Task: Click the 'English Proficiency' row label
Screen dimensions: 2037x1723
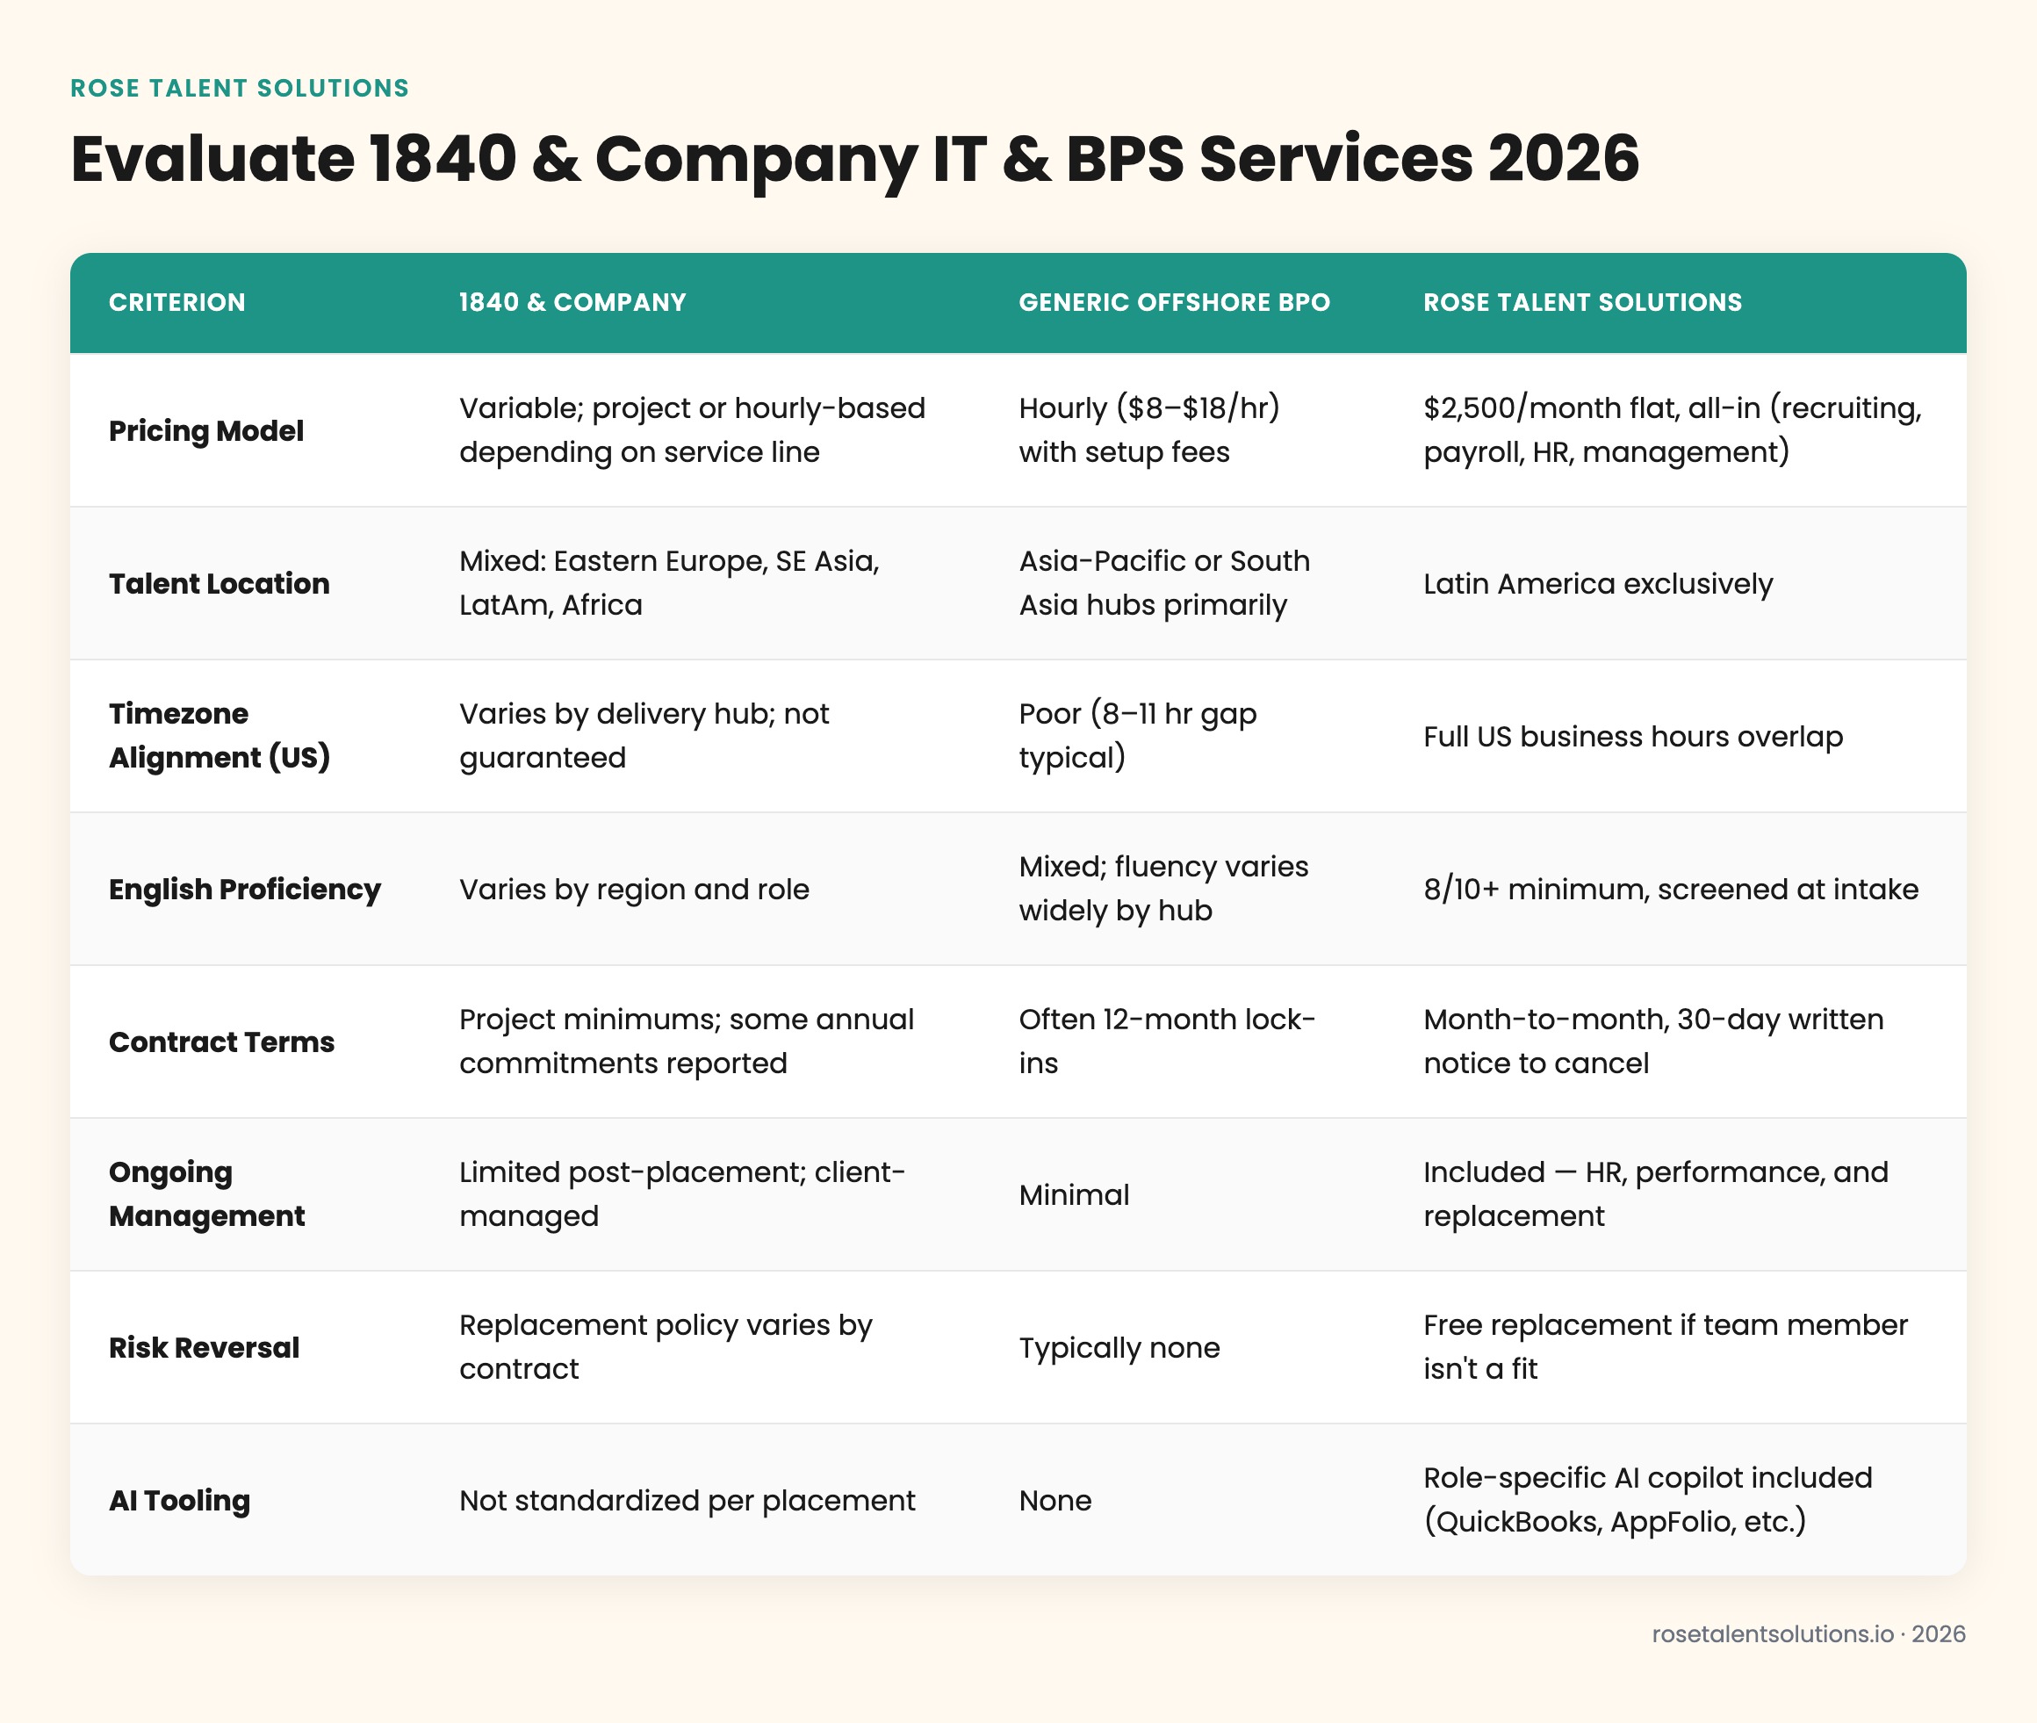Action: (245, 889)
